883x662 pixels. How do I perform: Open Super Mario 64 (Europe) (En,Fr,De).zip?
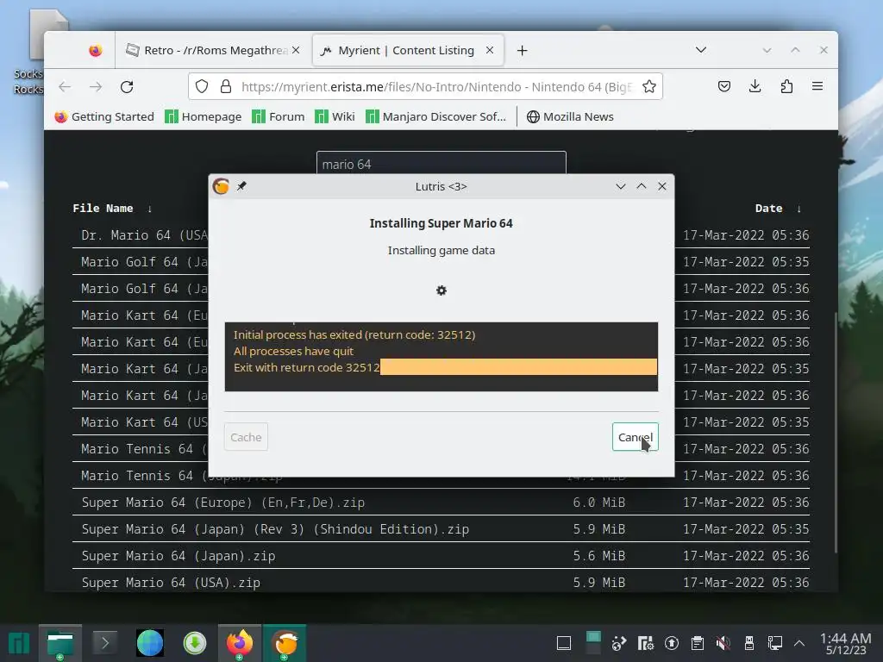coord(223,503)
